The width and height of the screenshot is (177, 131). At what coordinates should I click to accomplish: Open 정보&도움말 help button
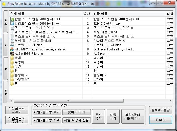tap(161, 110)
